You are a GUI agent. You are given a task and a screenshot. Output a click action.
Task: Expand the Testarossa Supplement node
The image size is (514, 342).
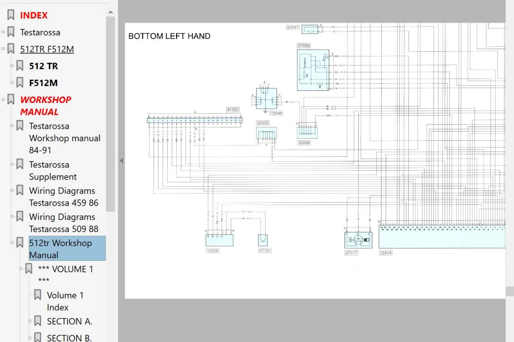[x=12, y=164]
